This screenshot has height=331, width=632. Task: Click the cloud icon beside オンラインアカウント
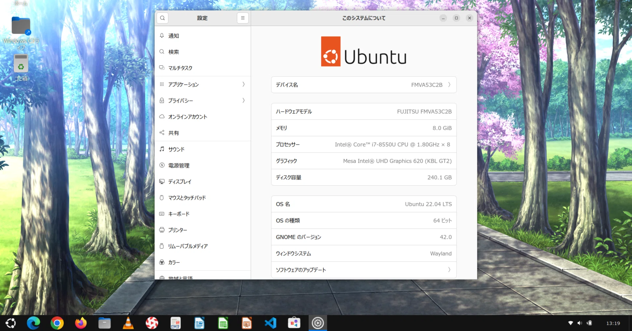click(x=162, y=117)
